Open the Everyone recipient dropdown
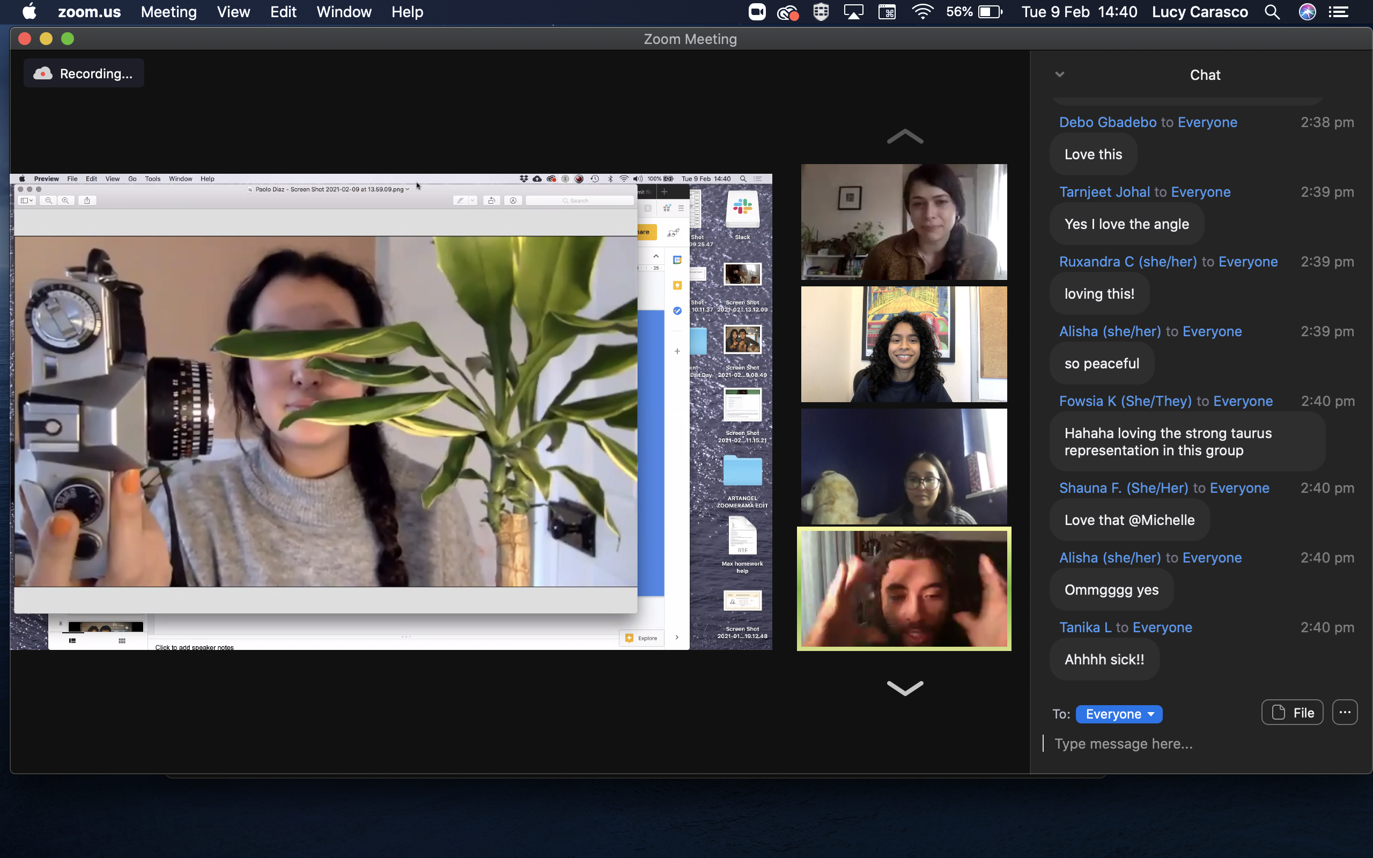This screenshot has height=858, width=1373. [x=1119, y=714]
